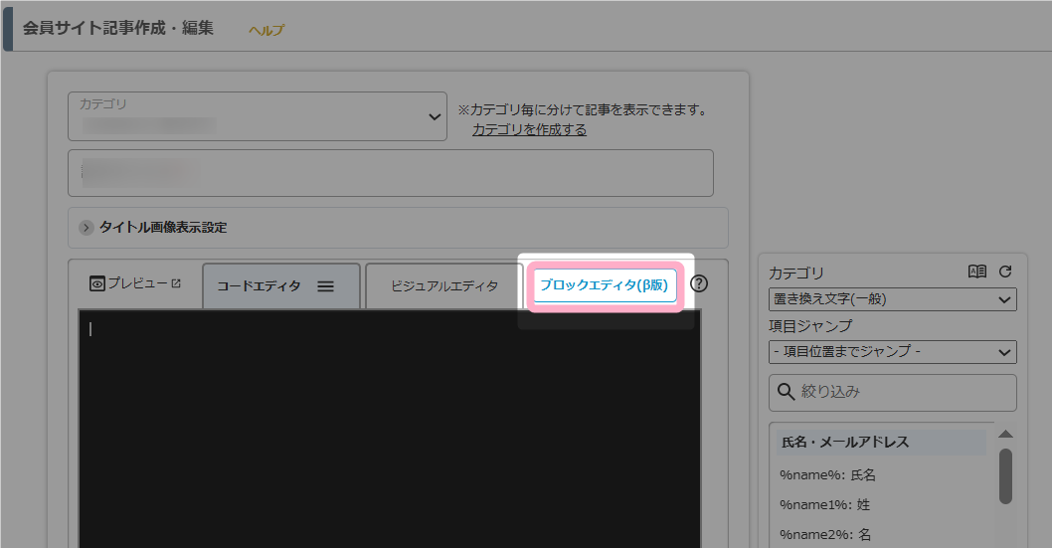Open the 項目位置までジャンプ dropdown

tap(892, 352)
